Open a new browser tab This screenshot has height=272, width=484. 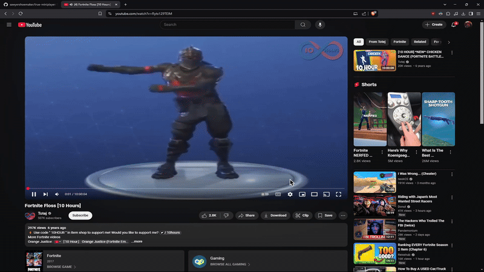click(125, 5)
